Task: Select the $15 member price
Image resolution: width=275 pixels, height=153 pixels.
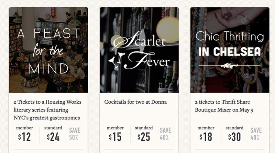Action: (115, 137)
